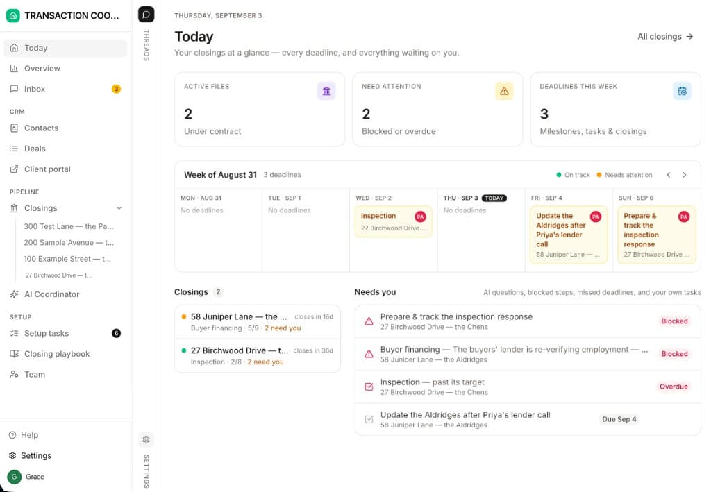Click the Setup tasks badge showing 6
711x492 pixels.
pos(116,333)
